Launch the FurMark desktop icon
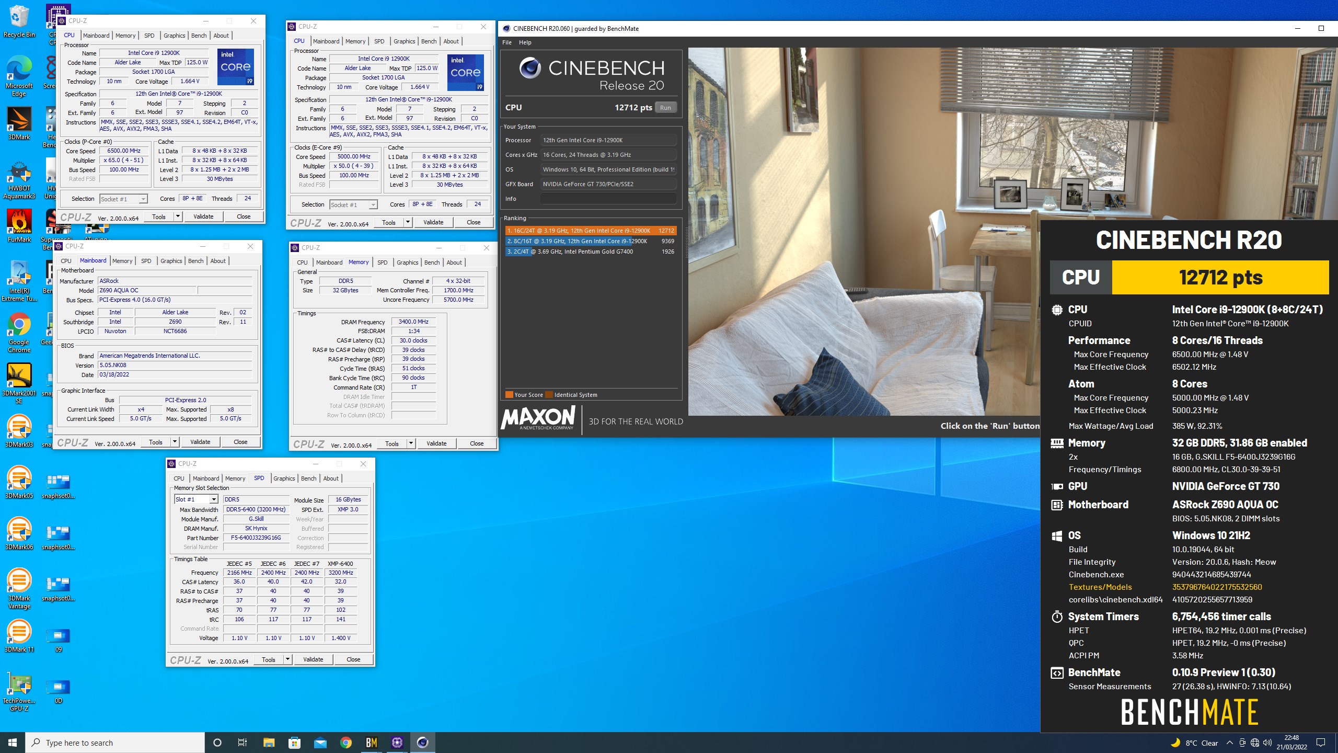The height and width of the screenshot is (753, 1338). [x=19, y=226]
